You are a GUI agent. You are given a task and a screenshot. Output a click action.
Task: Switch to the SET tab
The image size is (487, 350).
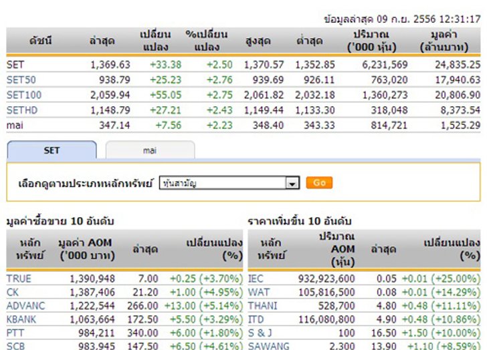pyautogui.click(x=52, y=150)
